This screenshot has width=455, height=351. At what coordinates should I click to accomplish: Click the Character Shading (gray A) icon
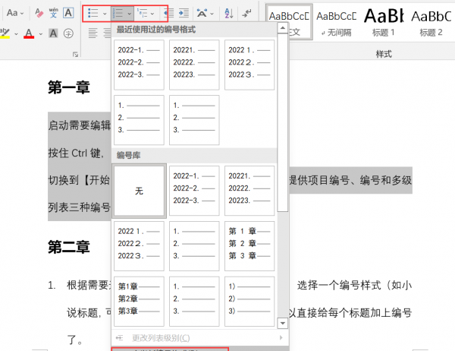click(53, 33)
